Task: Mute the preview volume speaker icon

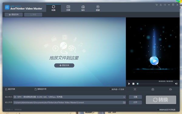Action: click(x=176, y=84)
